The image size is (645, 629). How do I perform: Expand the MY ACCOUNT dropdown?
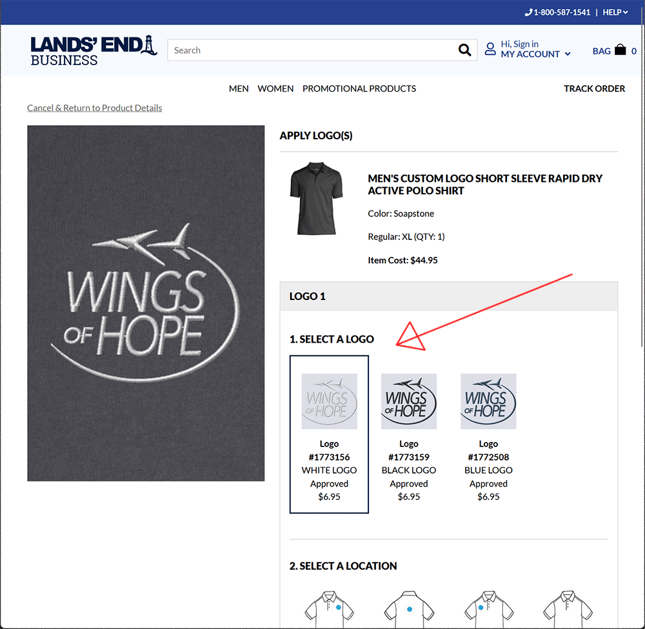(535, 54)
